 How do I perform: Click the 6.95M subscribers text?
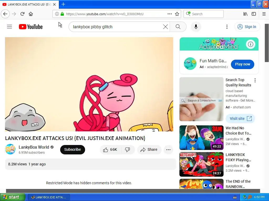[32, 153]
